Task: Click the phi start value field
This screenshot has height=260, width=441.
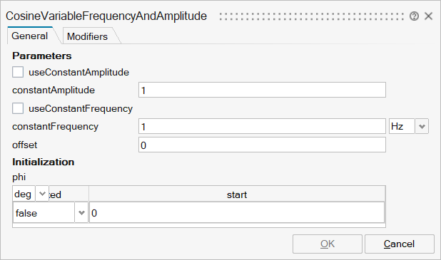Action: pyautogui.click(x=237, y=213)
